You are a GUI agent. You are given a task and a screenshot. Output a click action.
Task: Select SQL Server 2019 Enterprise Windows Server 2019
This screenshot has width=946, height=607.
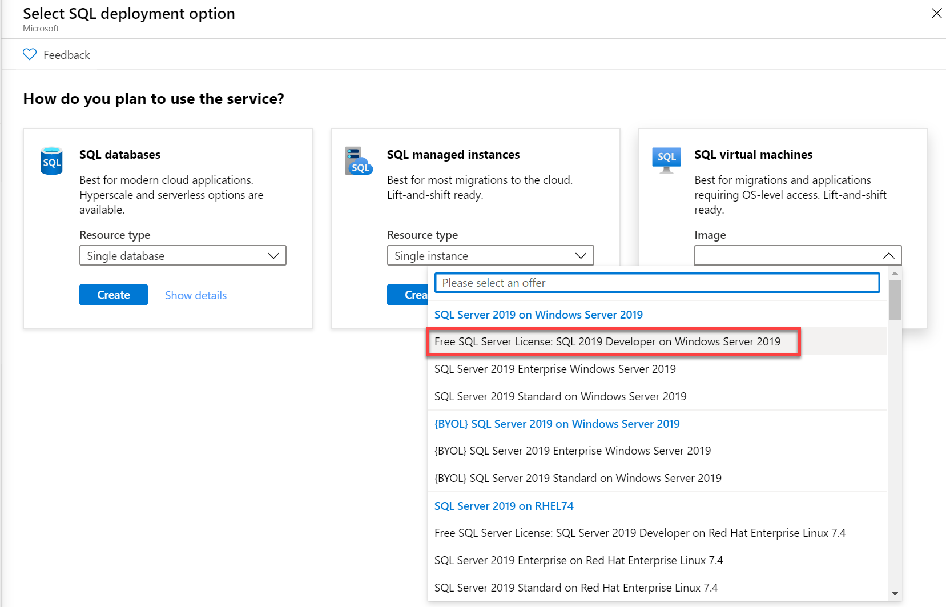click(x=657, y=369)
